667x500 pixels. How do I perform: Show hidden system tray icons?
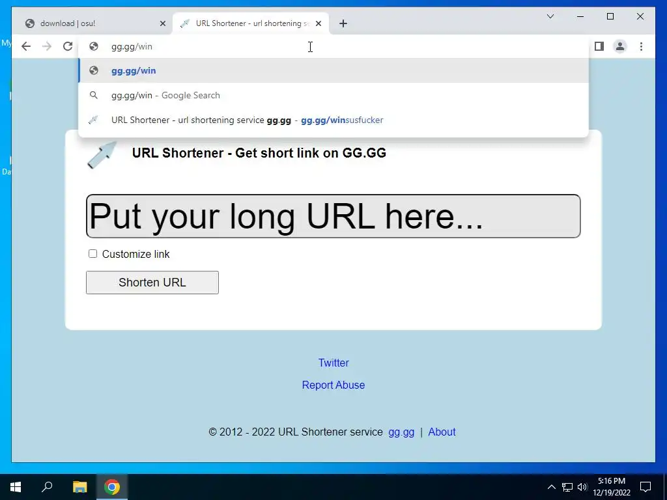(x=551, y=487)
